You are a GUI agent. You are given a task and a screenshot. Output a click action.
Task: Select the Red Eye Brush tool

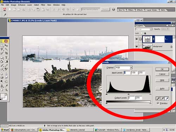6,69
